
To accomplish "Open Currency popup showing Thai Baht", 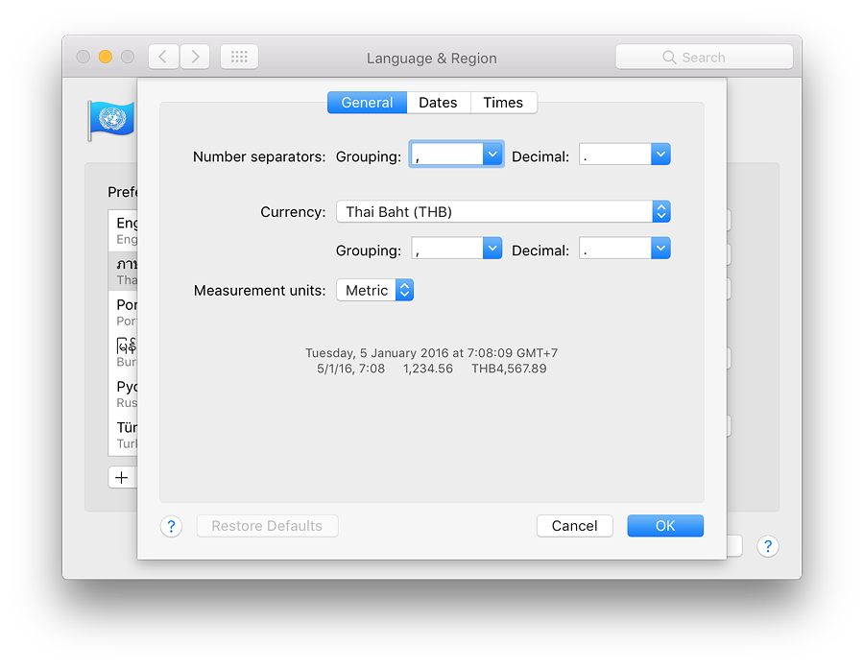I will (503, 211).
